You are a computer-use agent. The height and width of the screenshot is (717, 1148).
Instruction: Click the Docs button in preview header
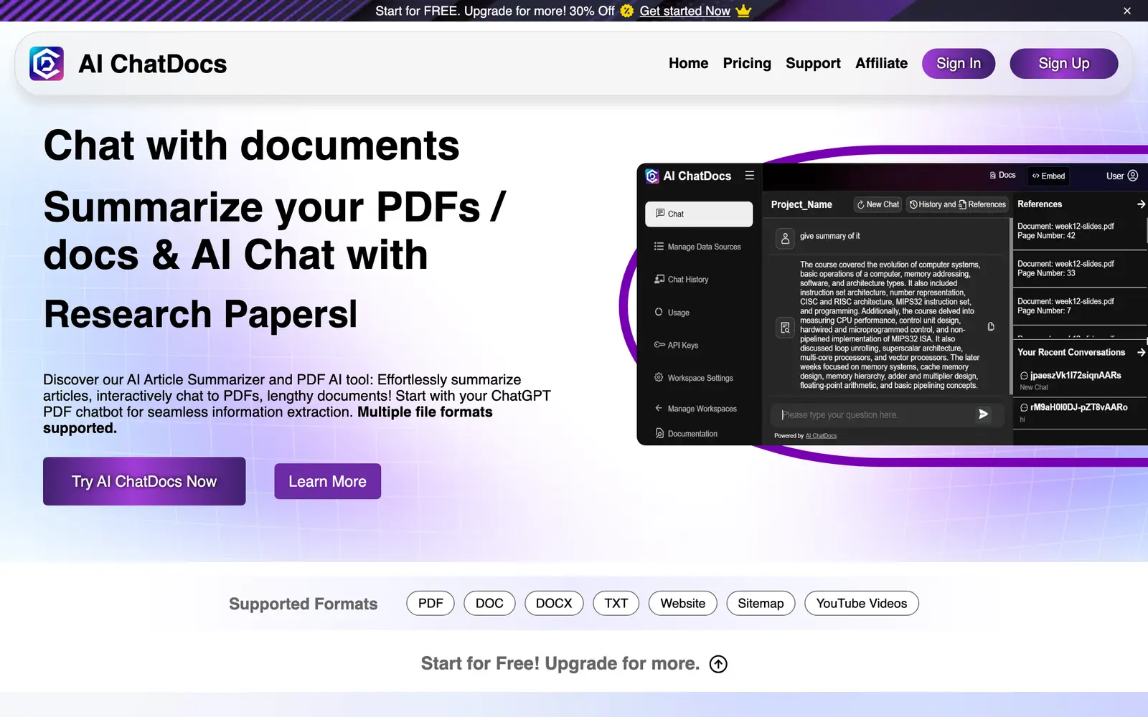tap(1003, 176)
